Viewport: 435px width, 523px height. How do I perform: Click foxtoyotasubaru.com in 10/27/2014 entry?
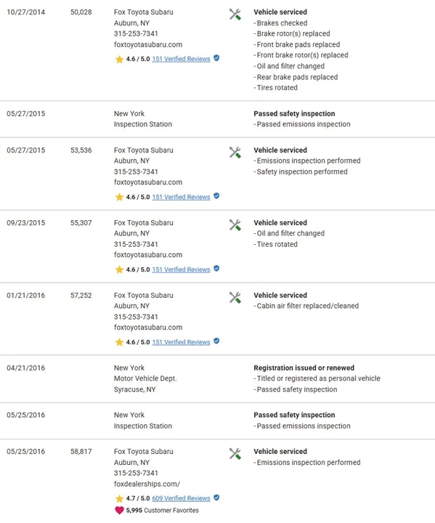coord(148,45)
